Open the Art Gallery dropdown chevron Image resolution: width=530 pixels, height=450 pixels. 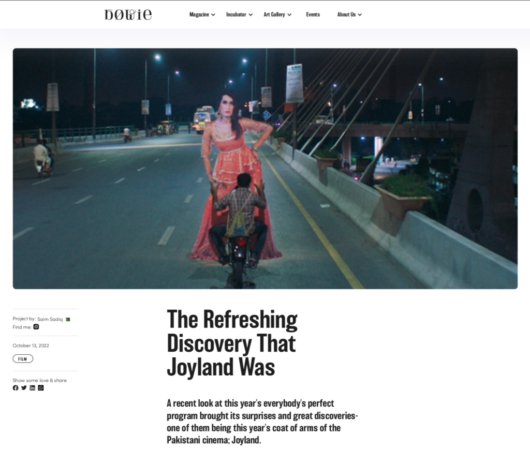[x=289, y=15]
